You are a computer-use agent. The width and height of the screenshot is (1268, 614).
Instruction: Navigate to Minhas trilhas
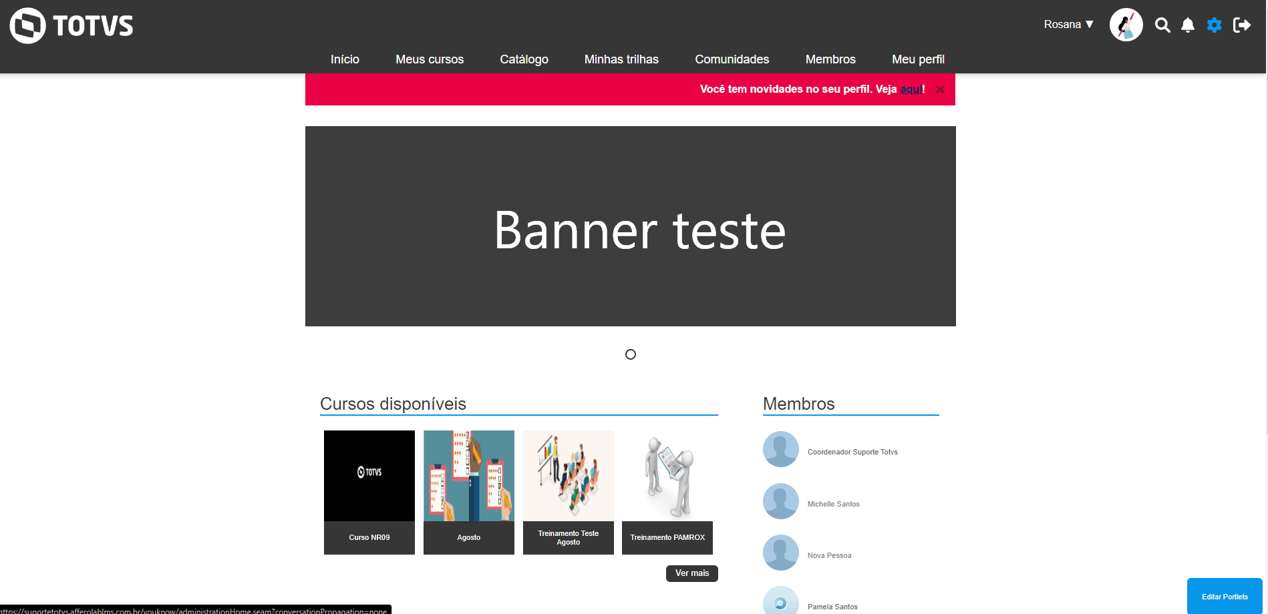pos(621,59)
